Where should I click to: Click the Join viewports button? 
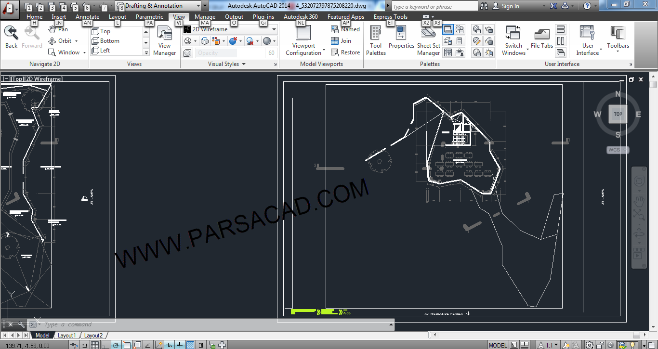(341, 41)
